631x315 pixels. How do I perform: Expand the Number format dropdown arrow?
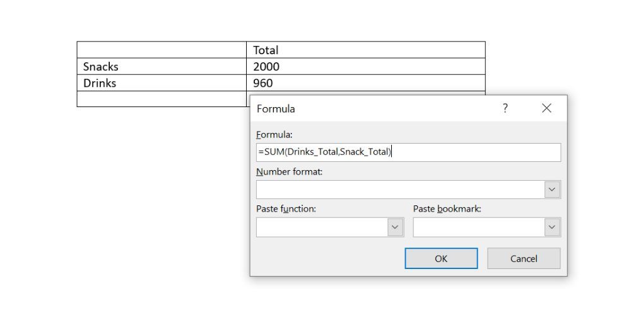coord(552,190)
